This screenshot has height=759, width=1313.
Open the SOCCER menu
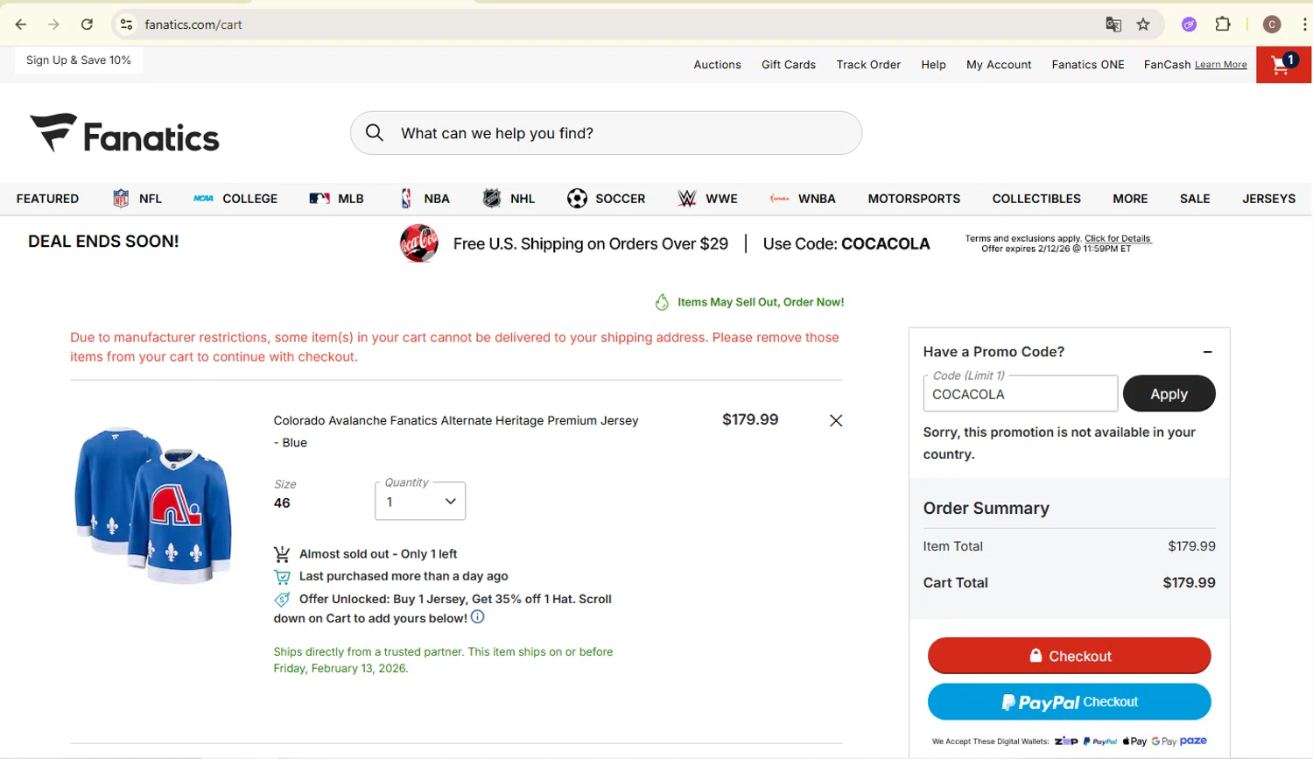(606, 199)
